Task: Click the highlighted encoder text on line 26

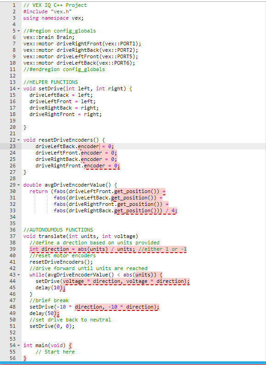Action: coord(94,166)
